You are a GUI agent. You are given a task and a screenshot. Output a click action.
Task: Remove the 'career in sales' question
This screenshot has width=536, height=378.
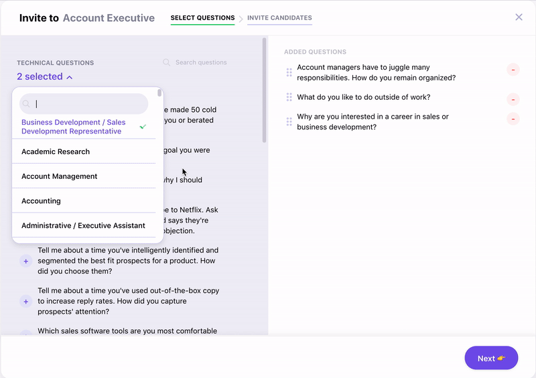513,119
